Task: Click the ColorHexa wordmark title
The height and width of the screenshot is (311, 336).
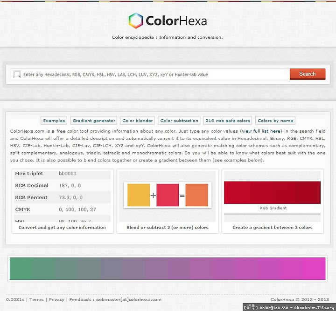Action: click(176, 21)
